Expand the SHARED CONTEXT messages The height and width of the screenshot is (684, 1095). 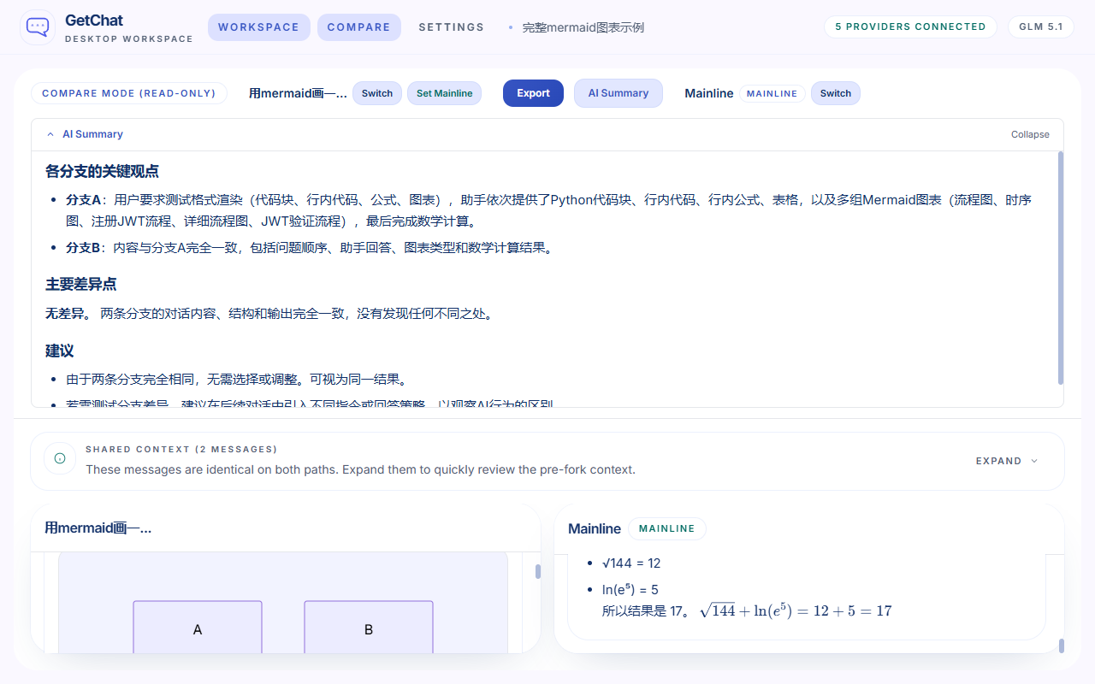[1007, 461]
